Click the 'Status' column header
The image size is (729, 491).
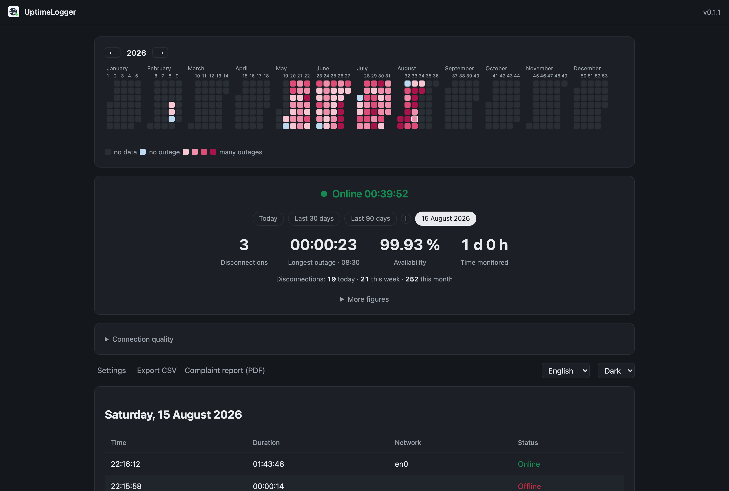528,442
